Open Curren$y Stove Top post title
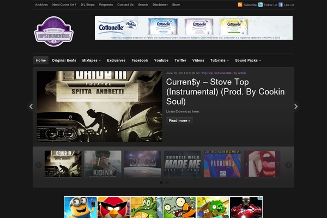 click(x=225, y=92)
